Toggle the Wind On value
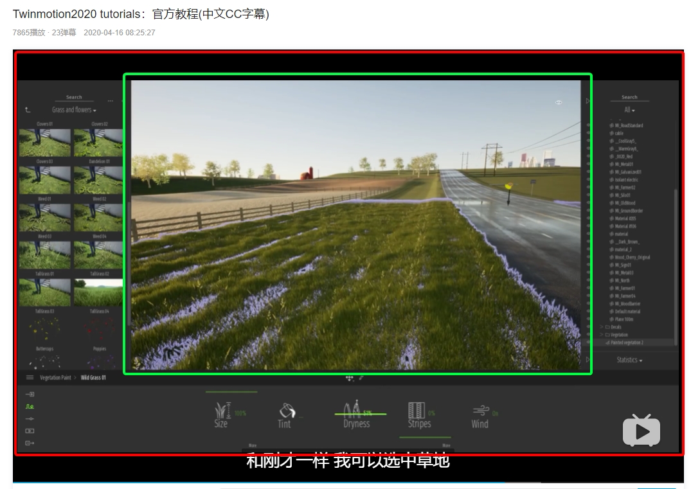The height and width of the screenshot is (489, 691). (496, 413)
